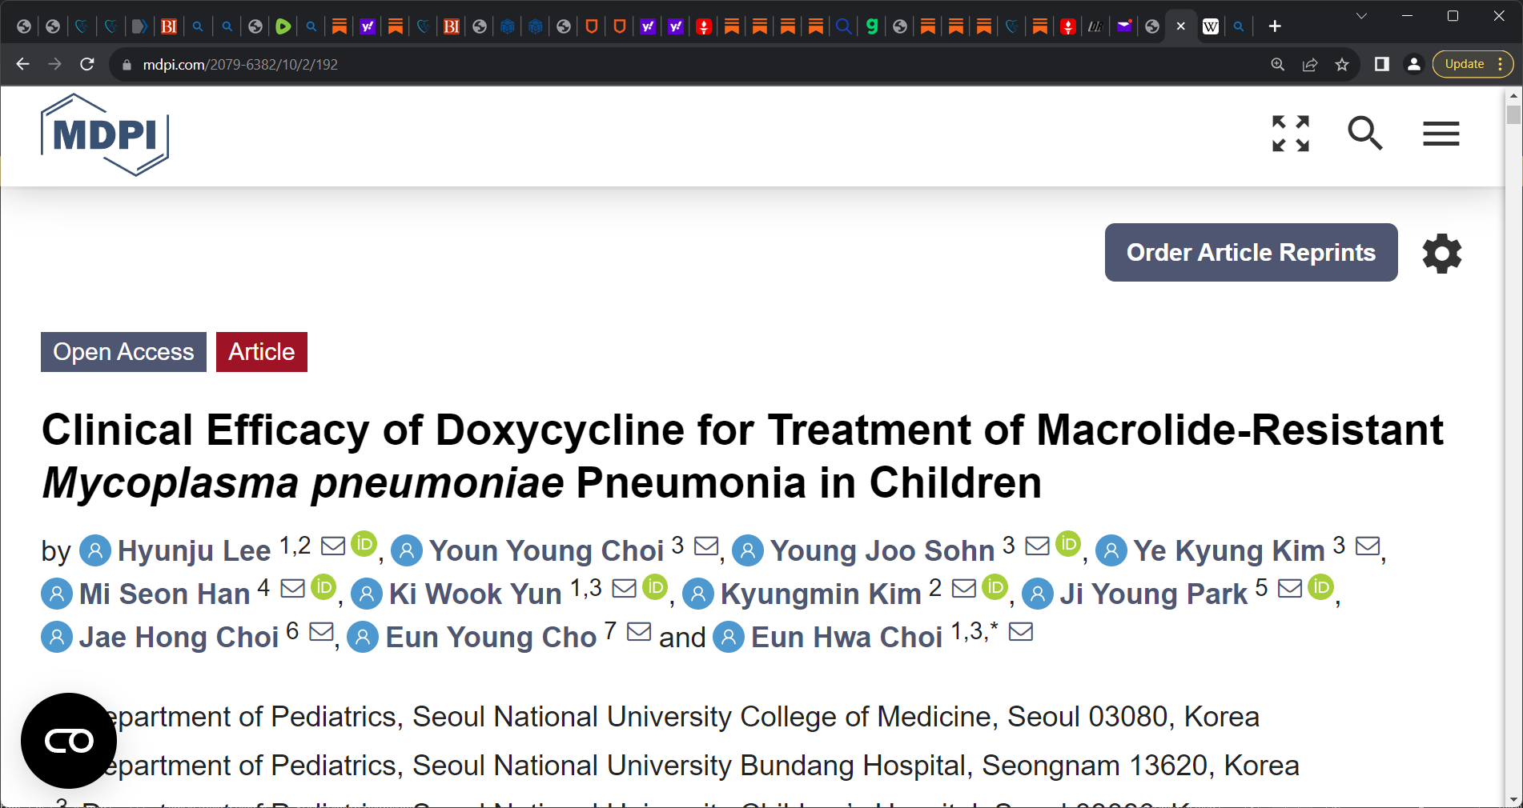
Task: Open Ki Wook Yun's ORCID profile
Action: pyautogui.click(x=655, y=588)
